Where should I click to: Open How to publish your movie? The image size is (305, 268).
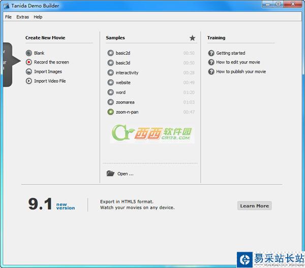(241, 72)
